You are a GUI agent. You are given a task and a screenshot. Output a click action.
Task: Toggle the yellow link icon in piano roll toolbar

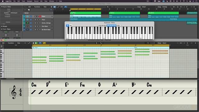coord(44,43)
